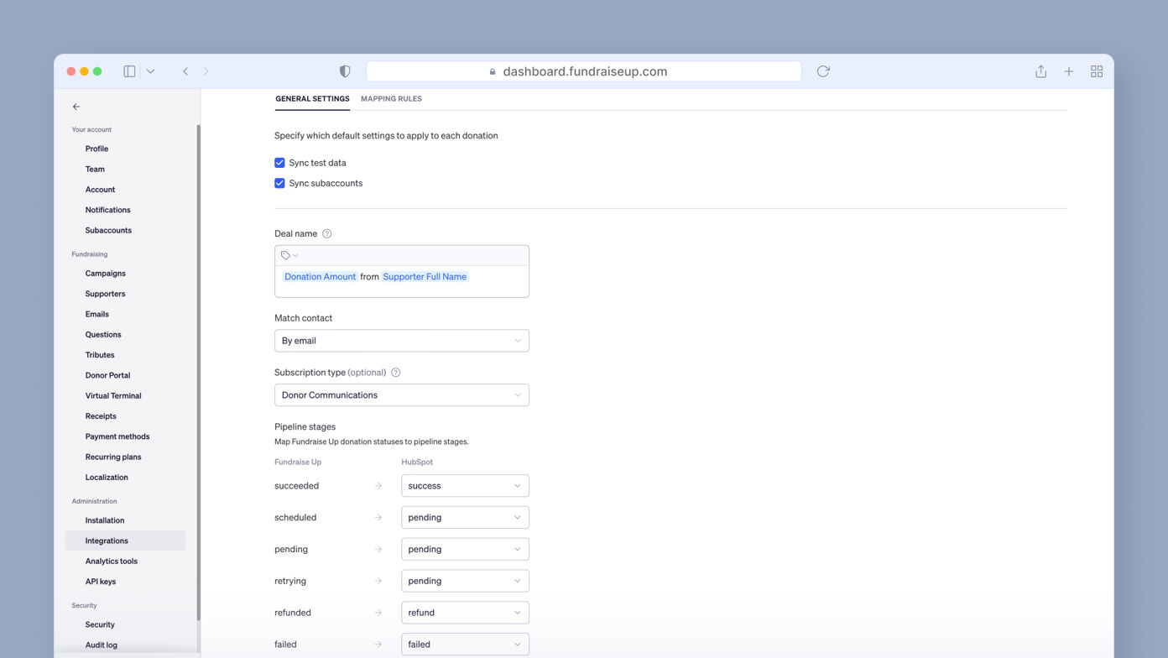The height and width of the screenshot is (658, 1168).
Task: Click the browser address bar
Action: (x=583, y=71)
